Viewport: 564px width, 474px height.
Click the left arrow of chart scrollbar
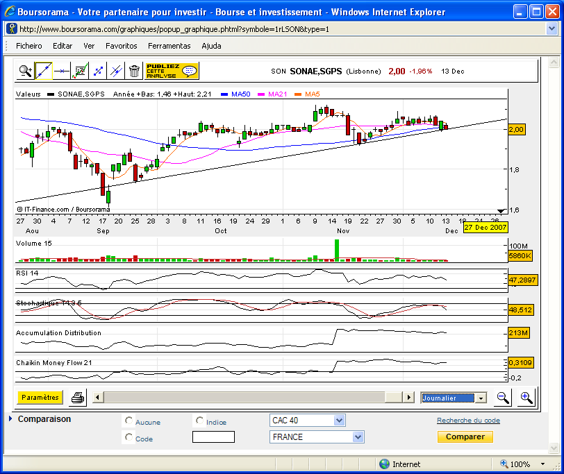pyautogui.click(x=98, y=398)
